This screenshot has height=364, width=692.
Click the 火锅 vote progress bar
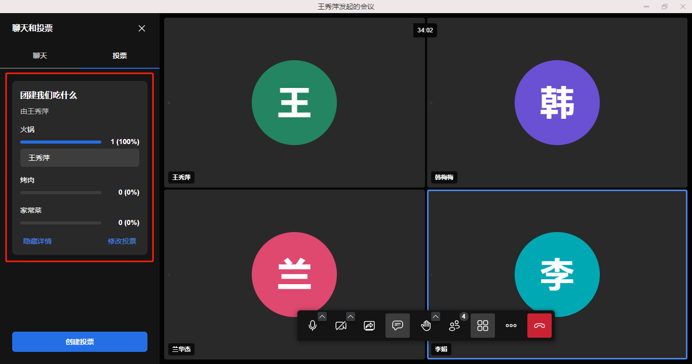click(61, 142)
